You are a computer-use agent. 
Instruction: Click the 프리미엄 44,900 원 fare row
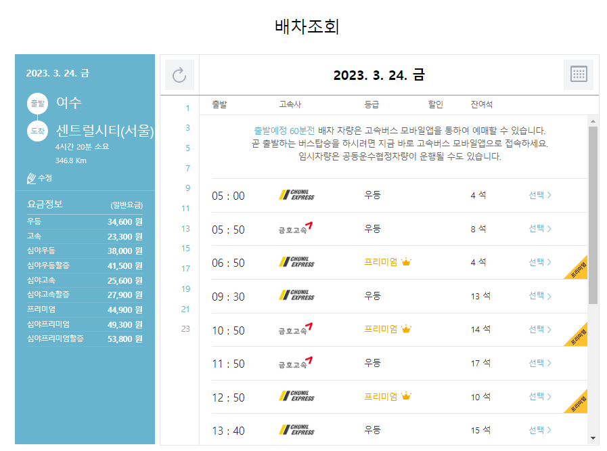(x=85, y=309)
